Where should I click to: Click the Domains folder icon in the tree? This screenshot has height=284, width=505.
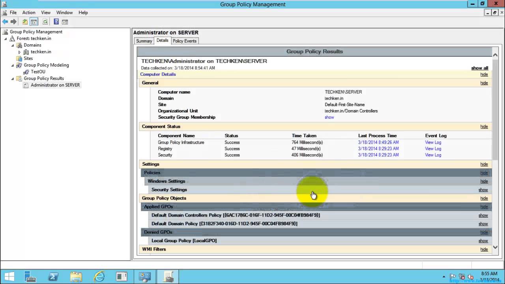coord(19,45)
